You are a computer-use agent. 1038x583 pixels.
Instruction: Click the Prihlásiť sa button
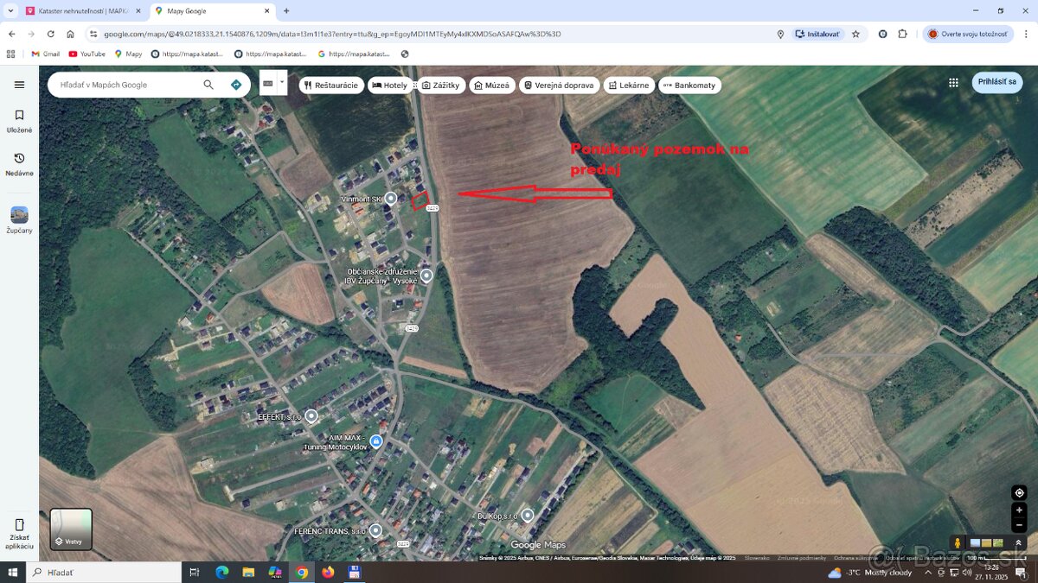point(996,82)
